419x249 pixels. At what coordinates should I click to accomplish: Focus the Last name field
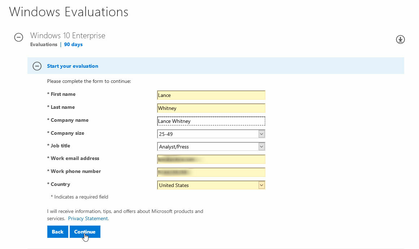[211, 108]
